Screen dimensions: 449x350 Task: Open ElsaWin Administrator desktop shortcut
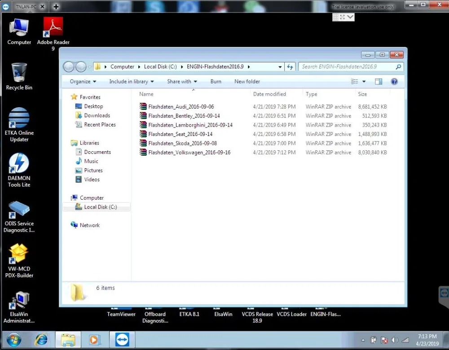click(19, 307)
